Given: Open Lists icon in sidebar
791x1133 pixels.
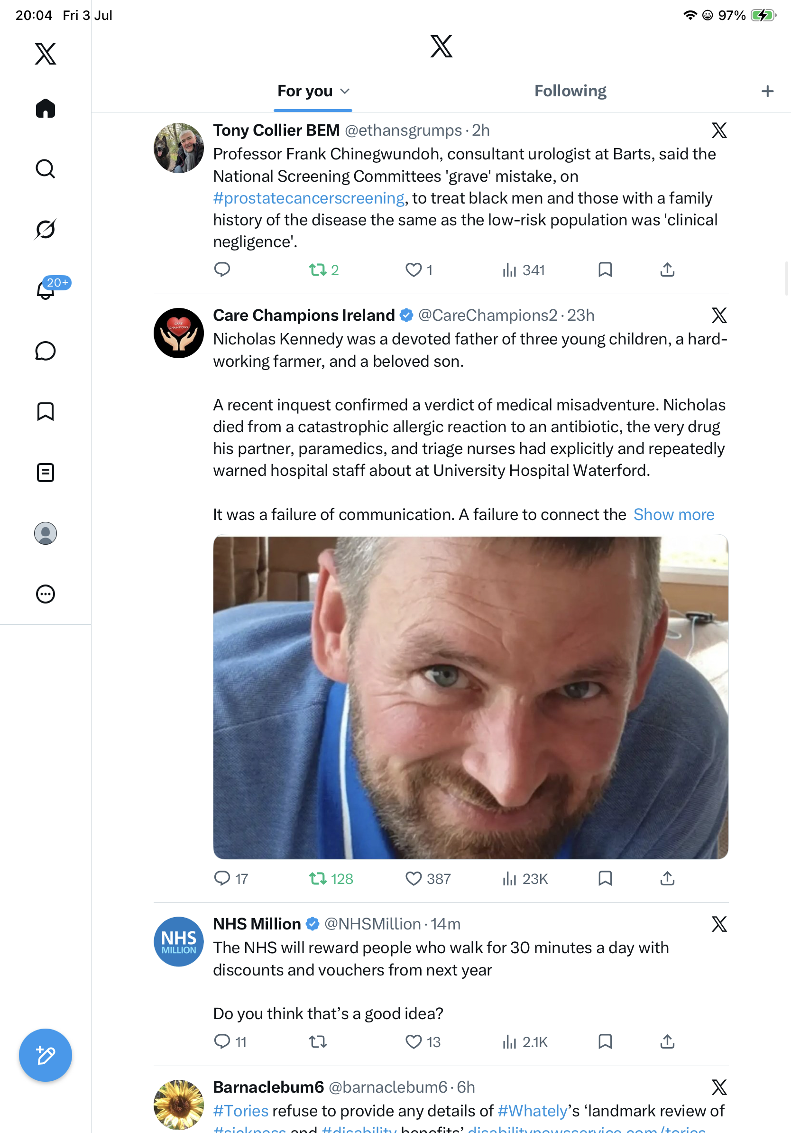Looking at the screenshot, I should pyautogui.click(x=46, y=472).
